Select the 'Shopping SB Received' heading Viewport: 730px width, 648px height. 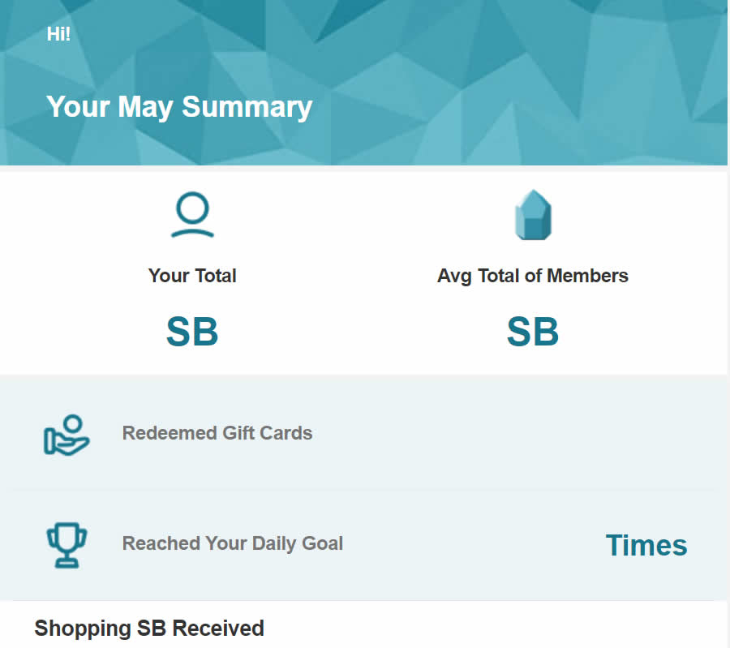(x=149, y=629)
